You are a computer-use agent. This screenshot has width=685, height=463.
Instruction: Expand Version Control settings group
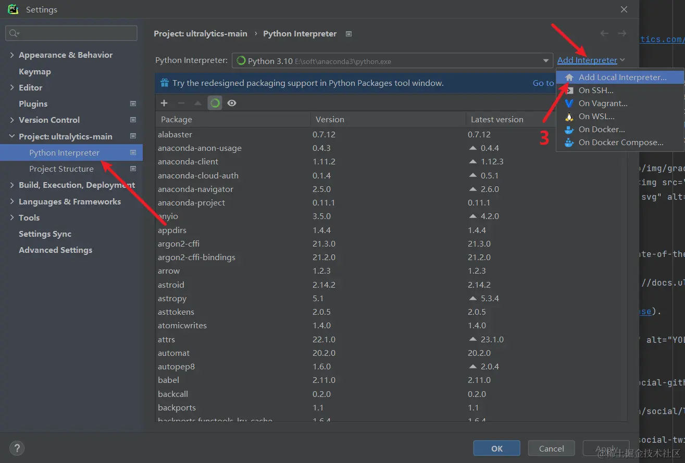point(12,120)
